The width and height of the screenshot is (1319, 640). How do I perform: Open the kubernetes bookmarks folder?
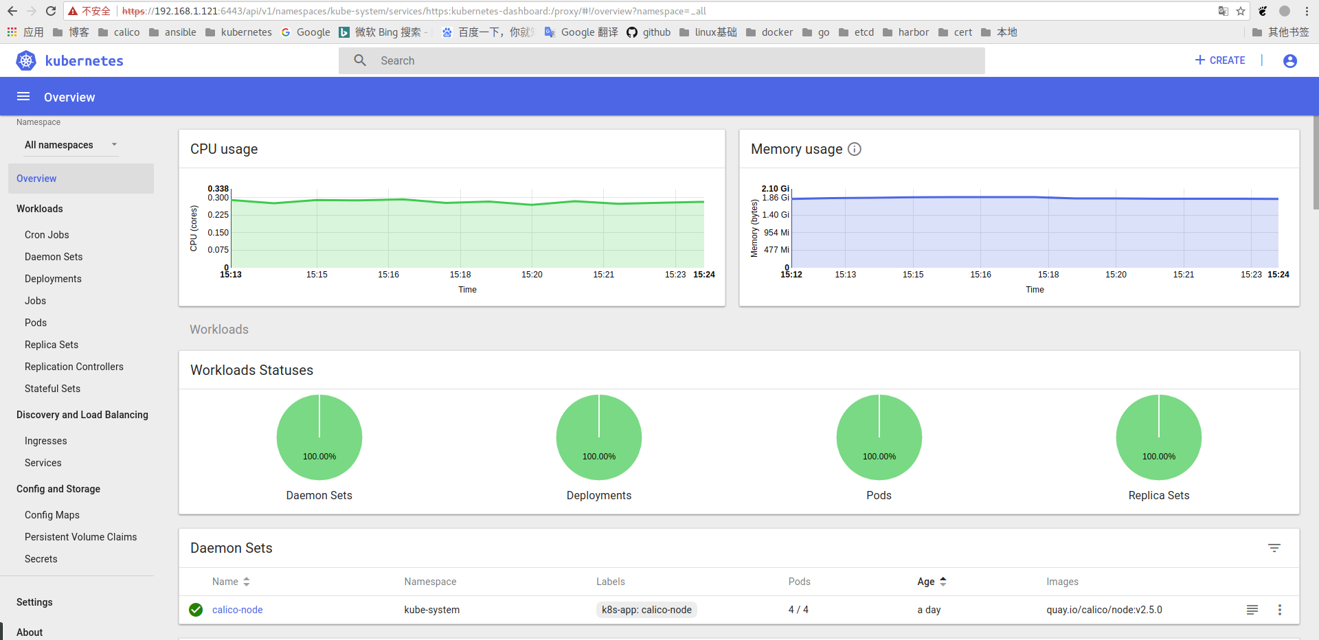pos(238,32)
